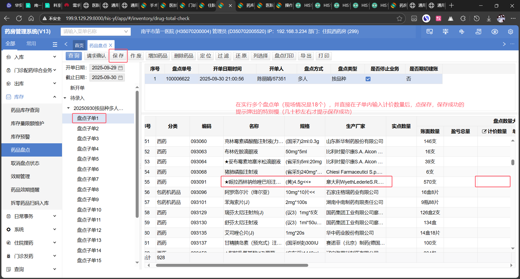Image resolution: width=520 pixels, height=279 pixels.
Task: Open 效期管理 in the sidebar
Action: [x=20, y=177]
